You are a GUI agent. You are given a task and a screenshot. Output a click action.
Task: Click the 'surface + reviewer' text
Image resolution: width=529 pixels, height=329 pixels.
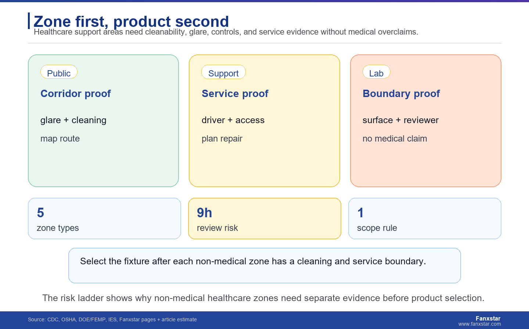tap(400, 120)
